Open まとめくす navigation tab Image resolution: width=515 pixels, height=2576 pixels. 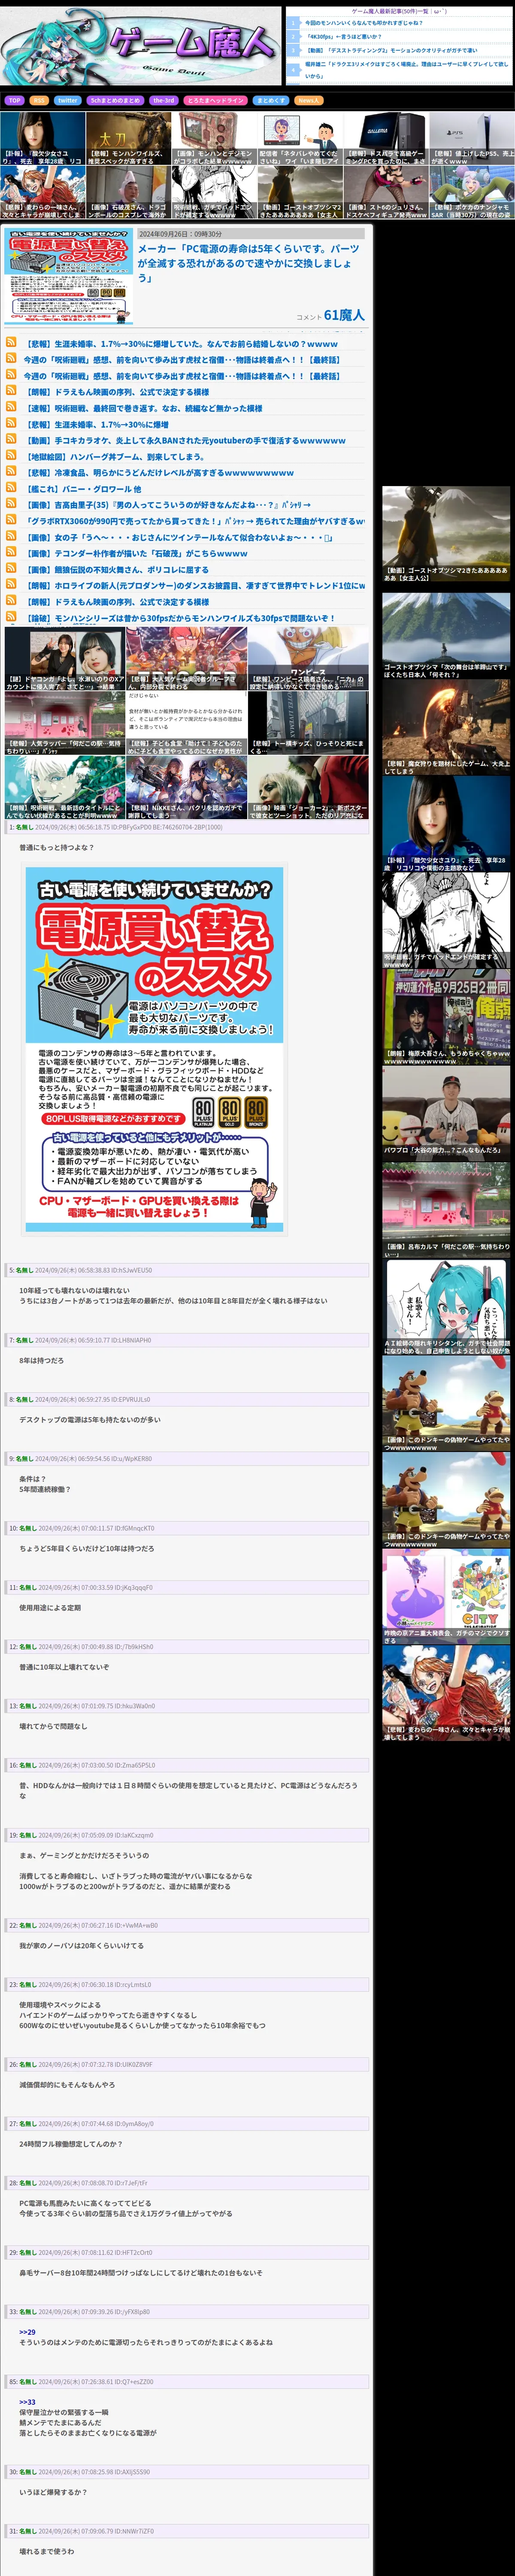click(271, 100)
